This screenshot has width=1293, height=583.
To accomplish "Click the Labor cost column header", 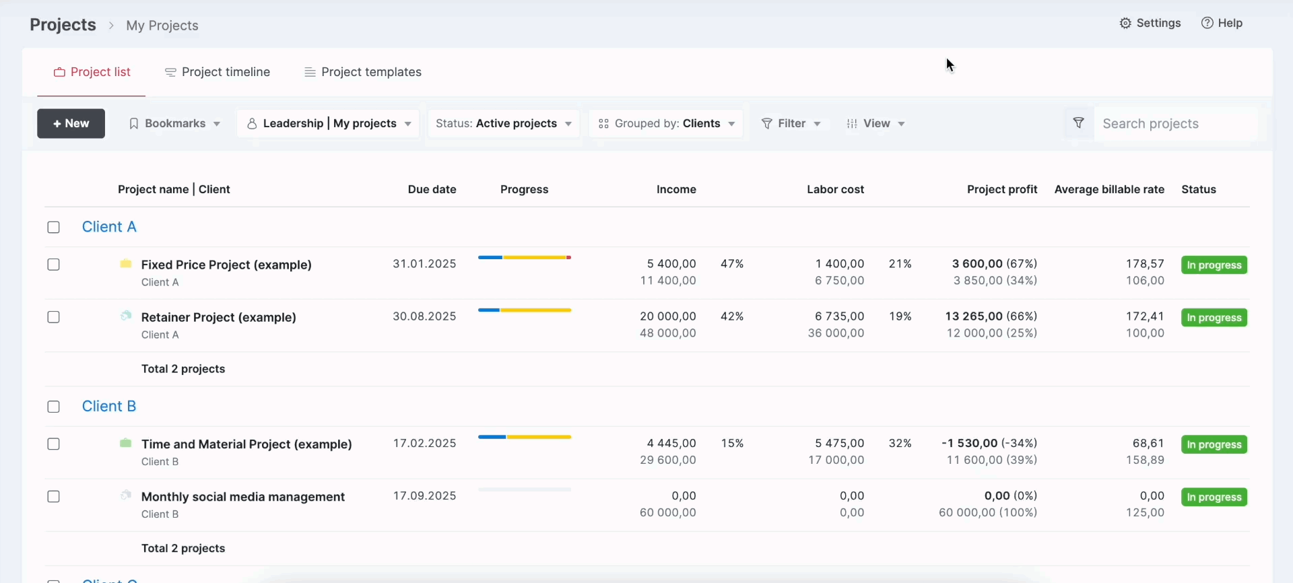I will 836,190.
